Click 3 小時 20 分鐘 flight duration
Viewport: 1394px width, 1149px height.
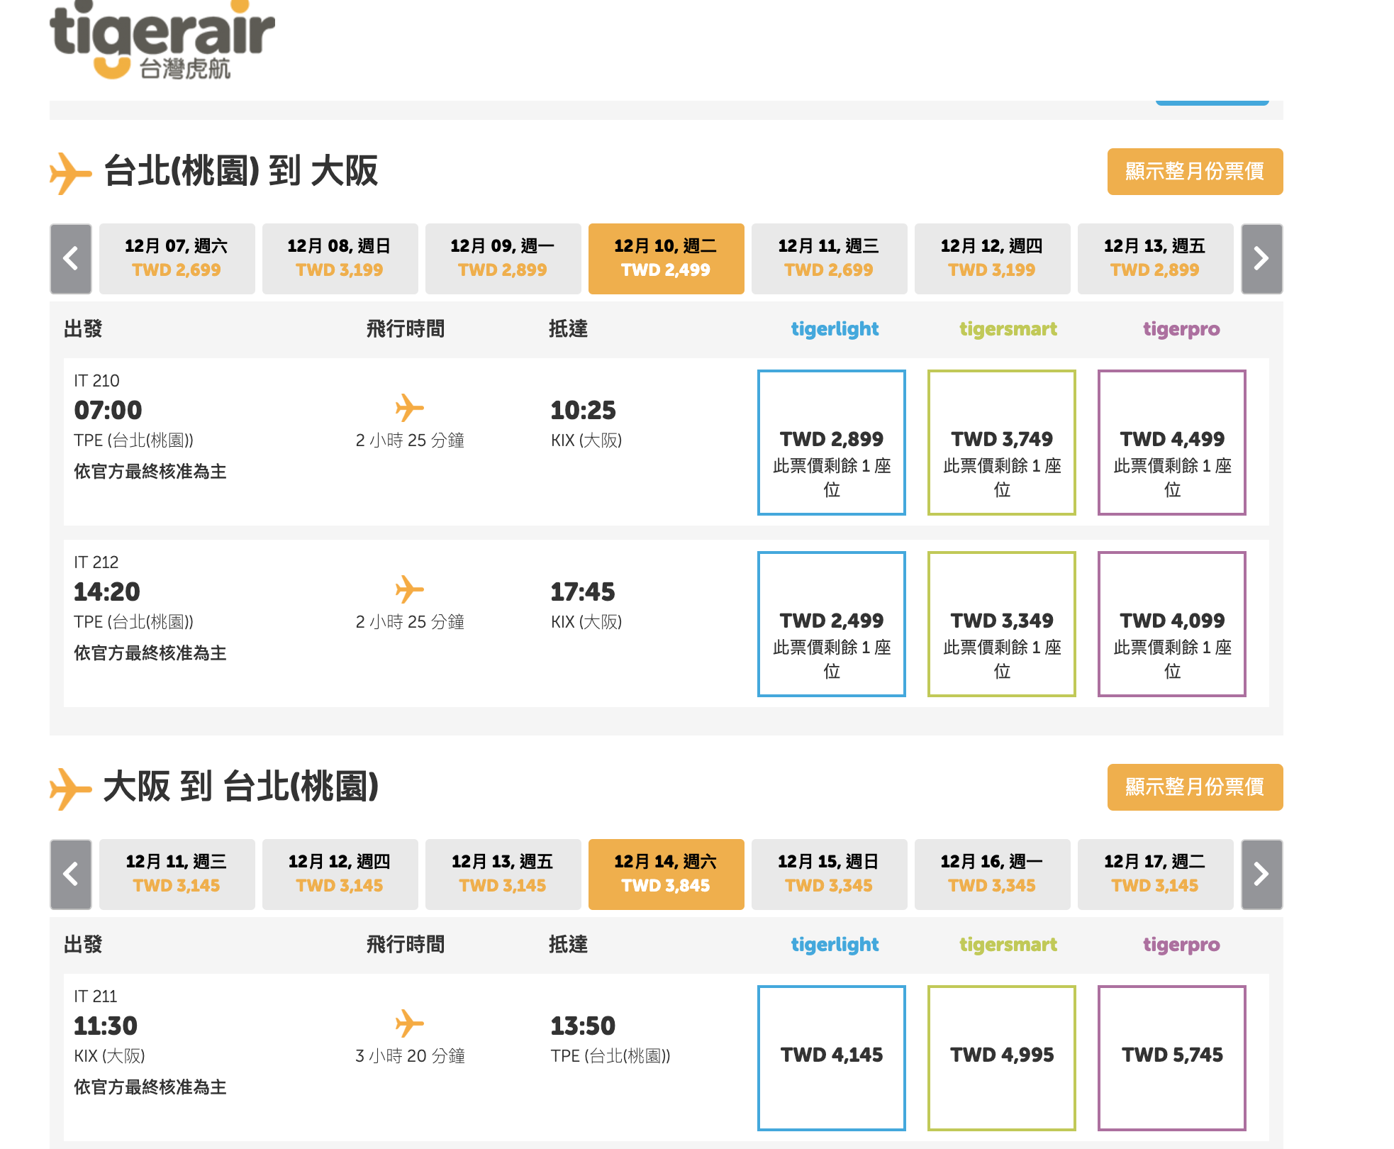click(x=410, y=1056)
